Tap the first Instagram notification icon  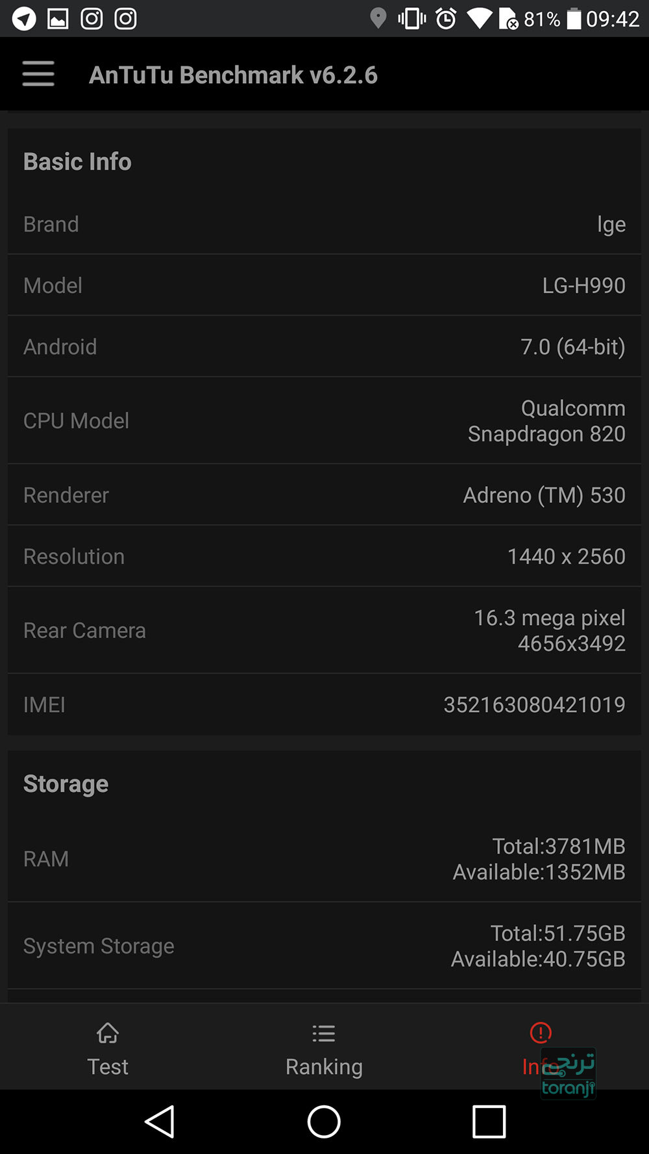pos(92,19)
